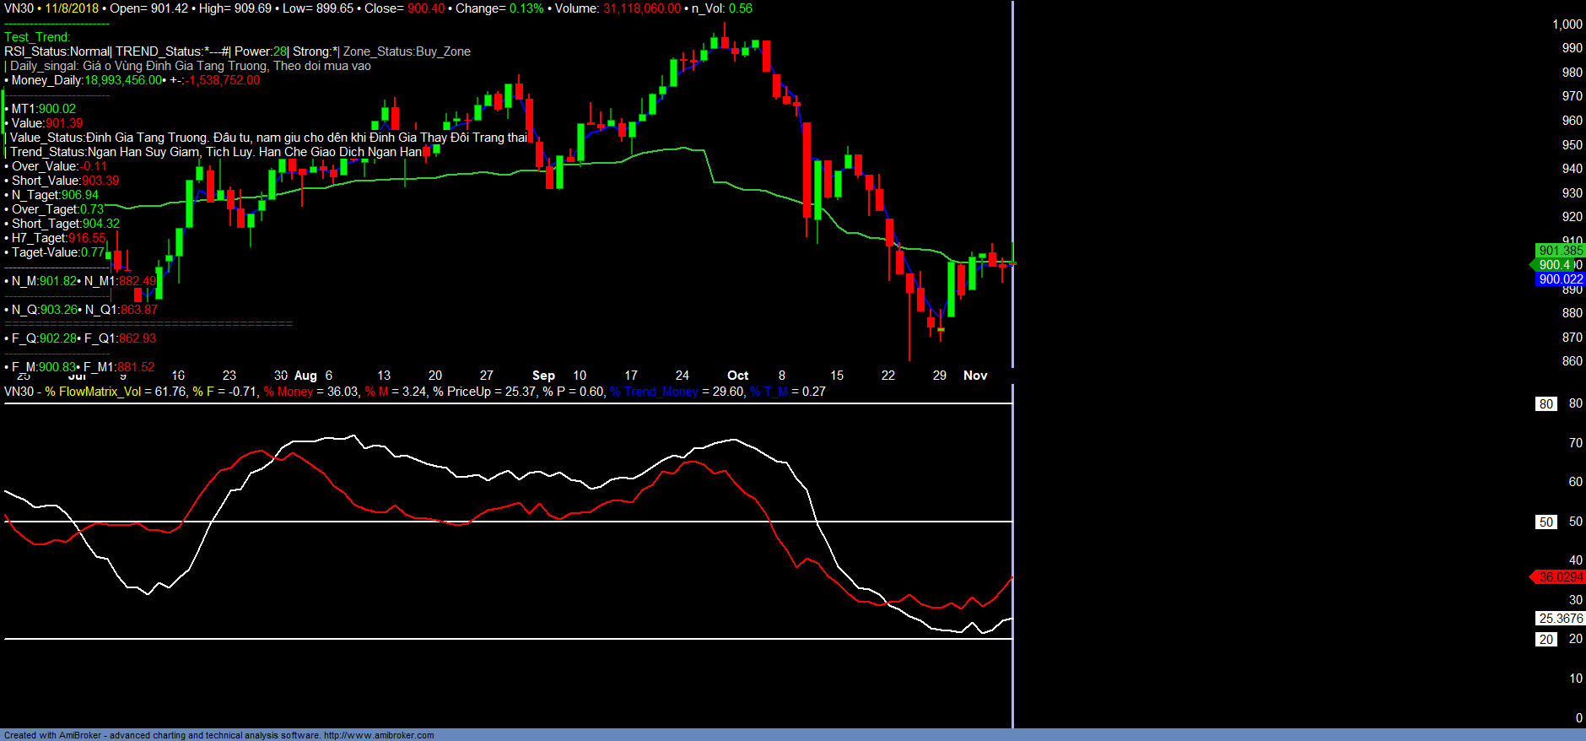
Task: Click the amibroker.com link in the footer
Action: (x=379, y=735)
